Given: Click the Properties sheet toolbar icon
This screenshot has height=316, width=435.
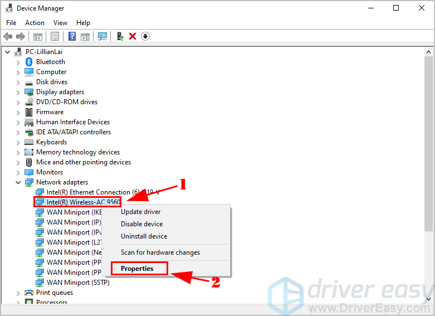Looking at the screenshot, I should point(55,36).
